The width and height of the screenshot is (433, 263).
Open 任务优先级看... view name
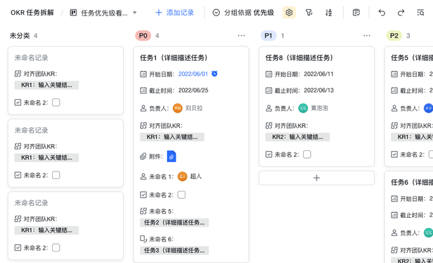click(104, 13)
